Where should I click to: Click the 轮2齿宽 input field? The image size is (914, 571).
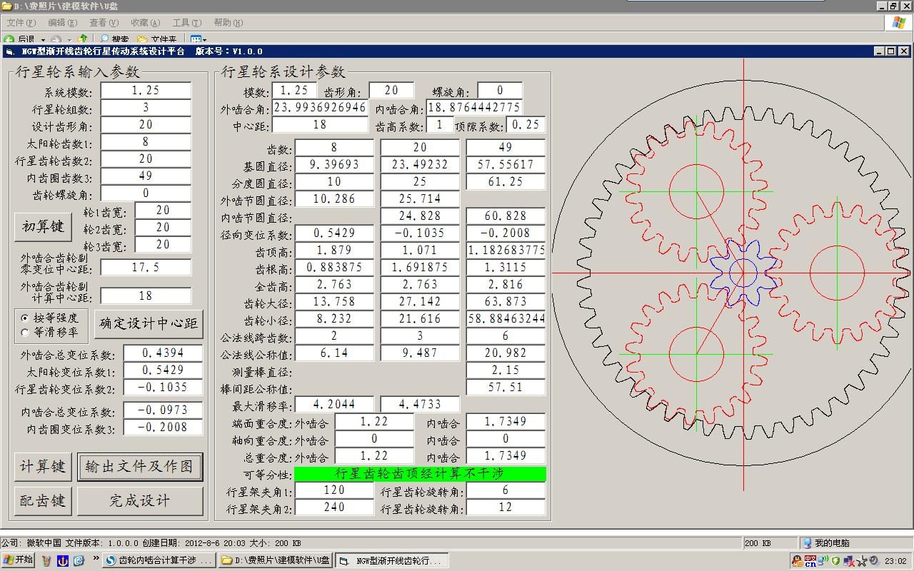[163, 228]
